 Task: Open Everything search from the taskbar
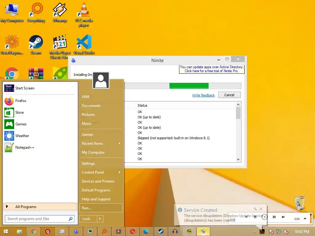point(104,231)
